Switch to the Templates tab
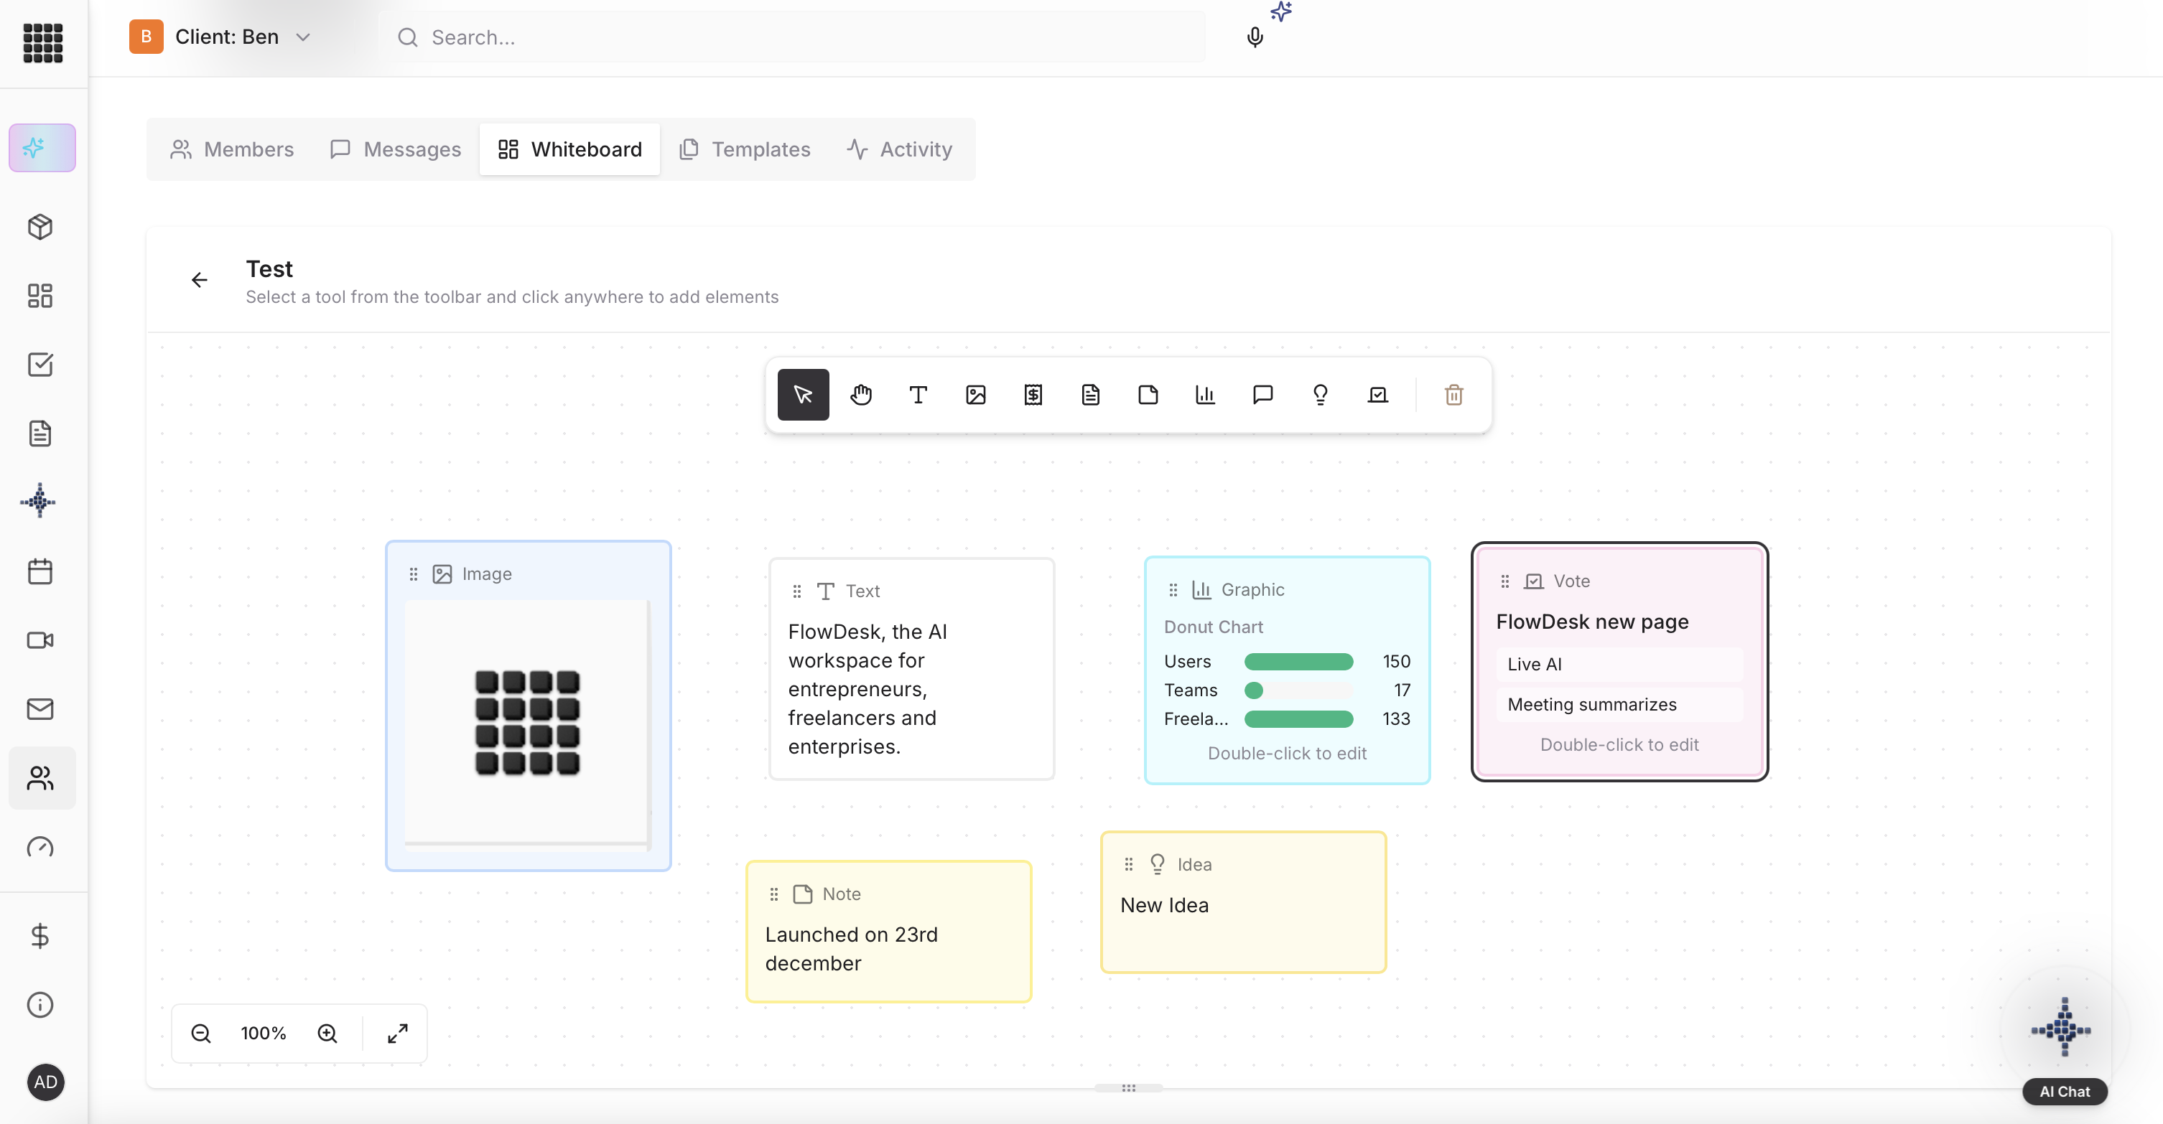Image resolution: width=2163 pixels, height=1124 pixels. tap(745, 149)
